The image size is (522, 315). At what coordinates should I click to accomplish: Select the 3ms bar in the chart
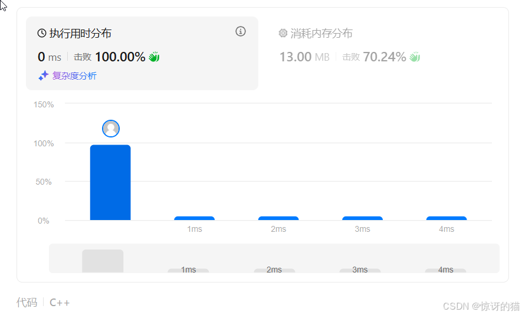[363, 218]
